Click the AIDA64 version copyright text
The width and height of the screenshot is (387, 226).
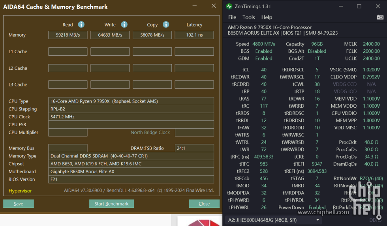coord(139,191)
